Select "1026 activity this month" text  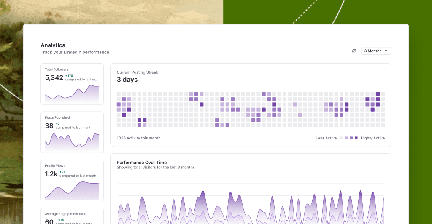coord(138,138)
